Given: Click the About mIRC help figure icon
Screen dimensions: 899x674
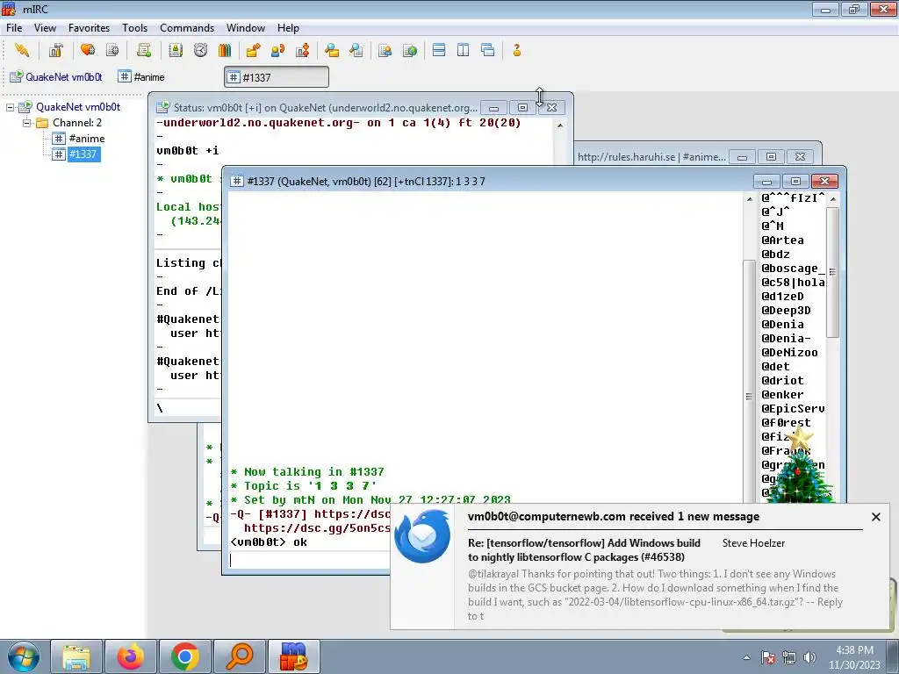Looking at the screenshot, I should (x=516, y=50).
